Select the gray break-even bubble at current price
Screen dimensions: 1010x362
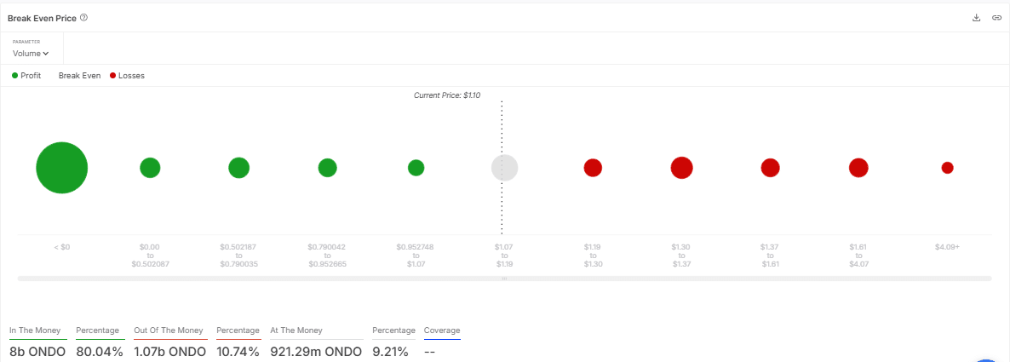click(x=504, y=168)
